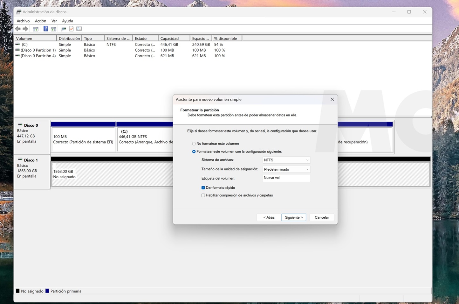The image size is (459, 304).
Task: Uncheck 'Dar formato rápido' checkbox
Action: point(203,188)
